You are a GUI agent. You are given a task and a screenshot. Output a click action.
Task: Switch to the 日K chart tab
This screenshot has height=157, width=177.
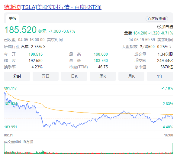pyautogui.click(x=74, y=76)
